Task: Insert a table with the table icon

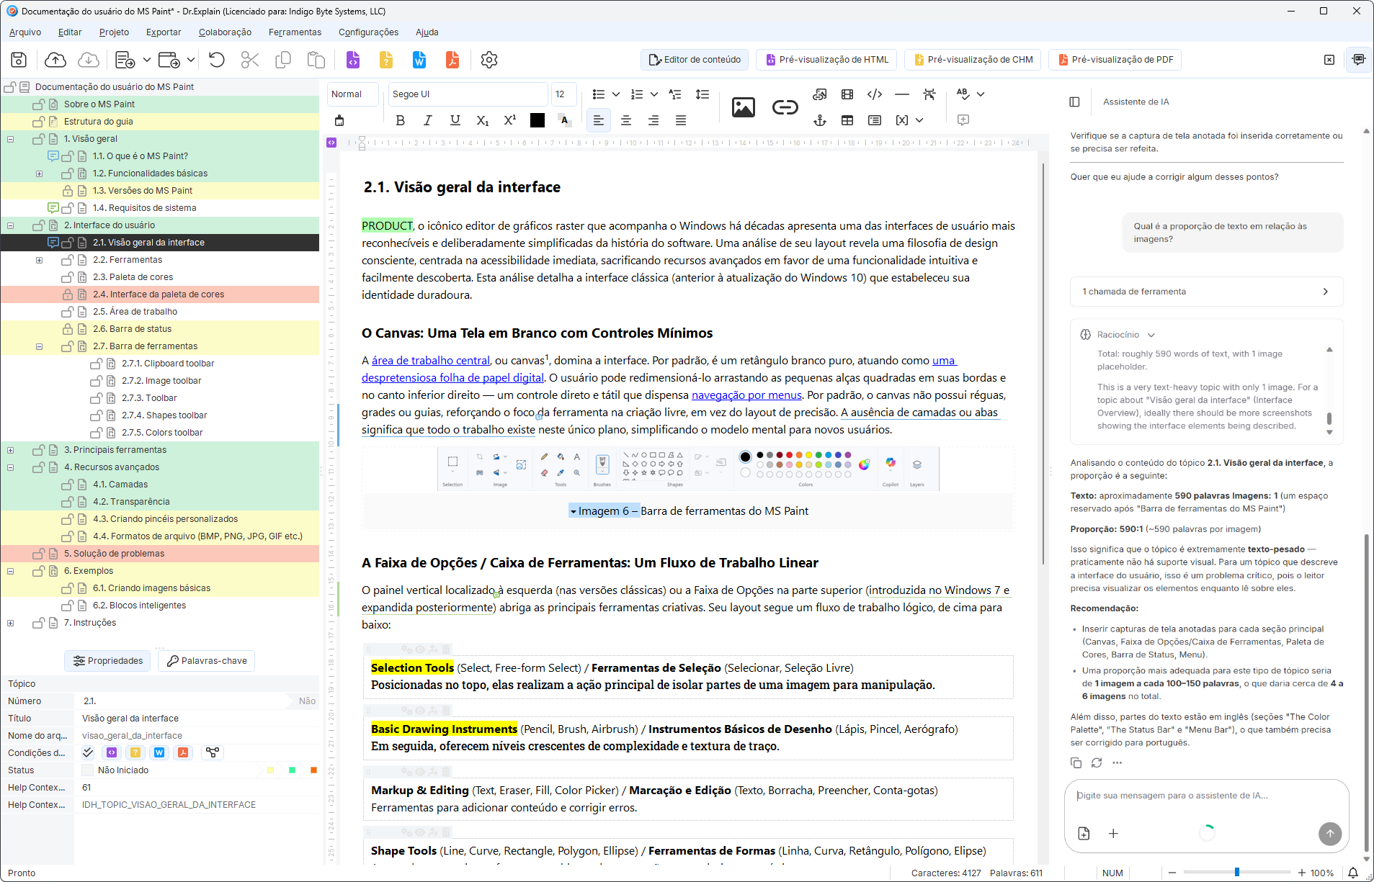Action: click(x=847, y=120)
